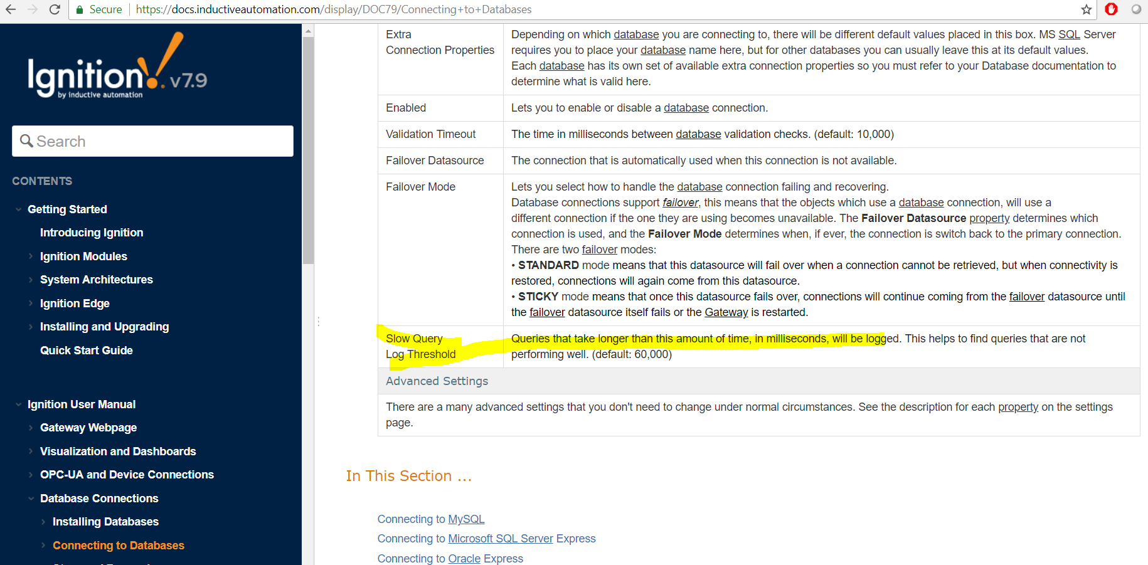The height and width of the screenshot is (565, 1148).
Task: Expand Visualization and Dashboards node
Action: tap(31, 451)
